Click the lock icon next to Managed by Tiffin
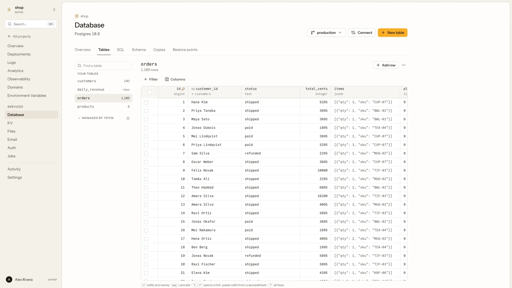 (x=128, y=118)
